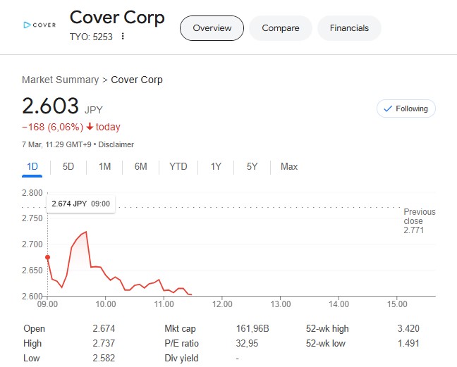Select the Overview tab
The width and height of the screenshot is (457, 367).
[212, 28]
